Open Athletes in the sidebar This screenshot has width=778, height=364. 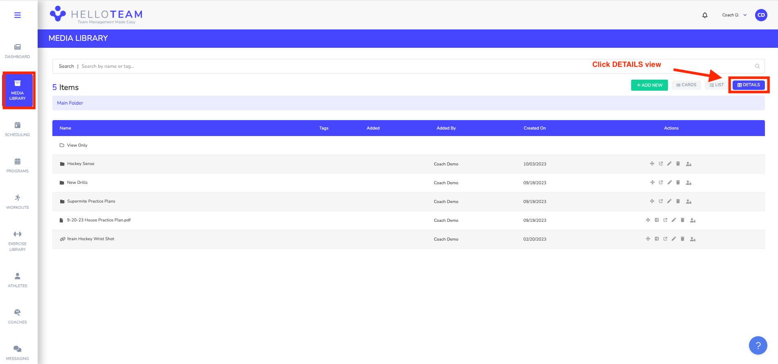point(17,280)
